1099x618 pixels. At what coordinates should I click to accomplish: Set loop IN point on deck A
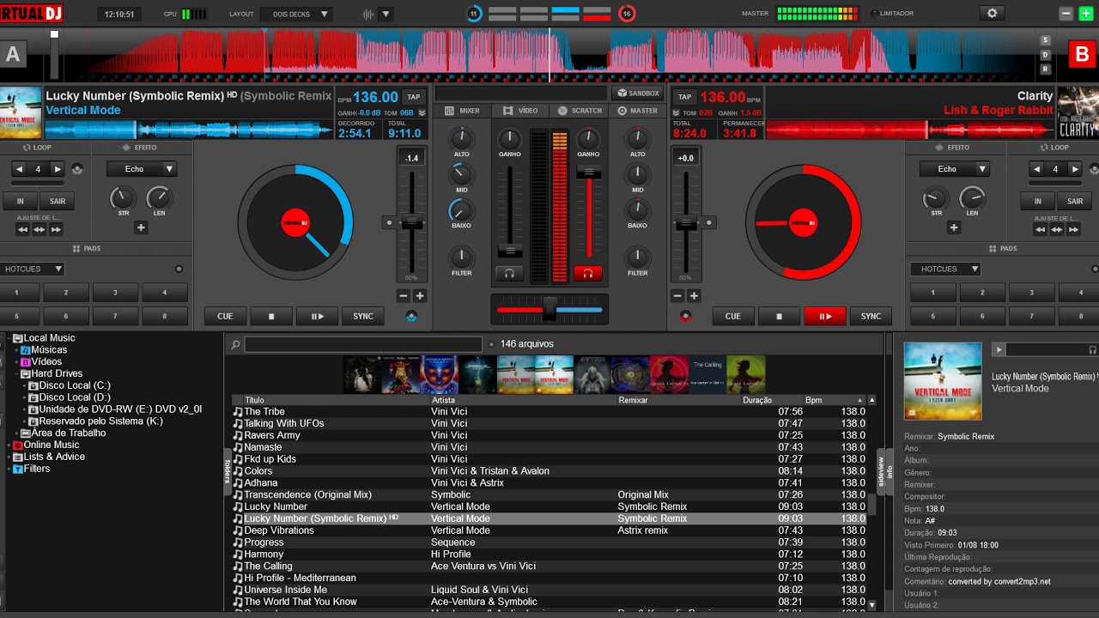pos(21,202)
